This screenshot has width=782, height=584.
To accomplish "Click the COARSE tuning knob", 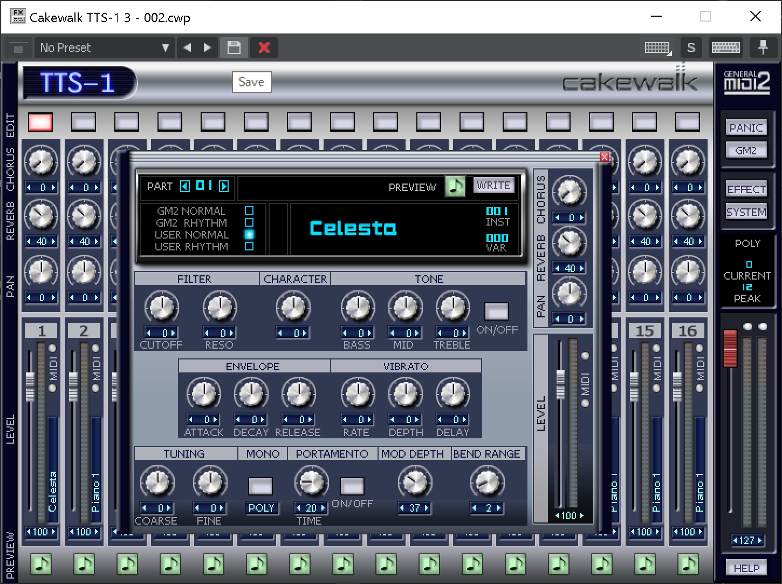I will [x=157, y=483].
